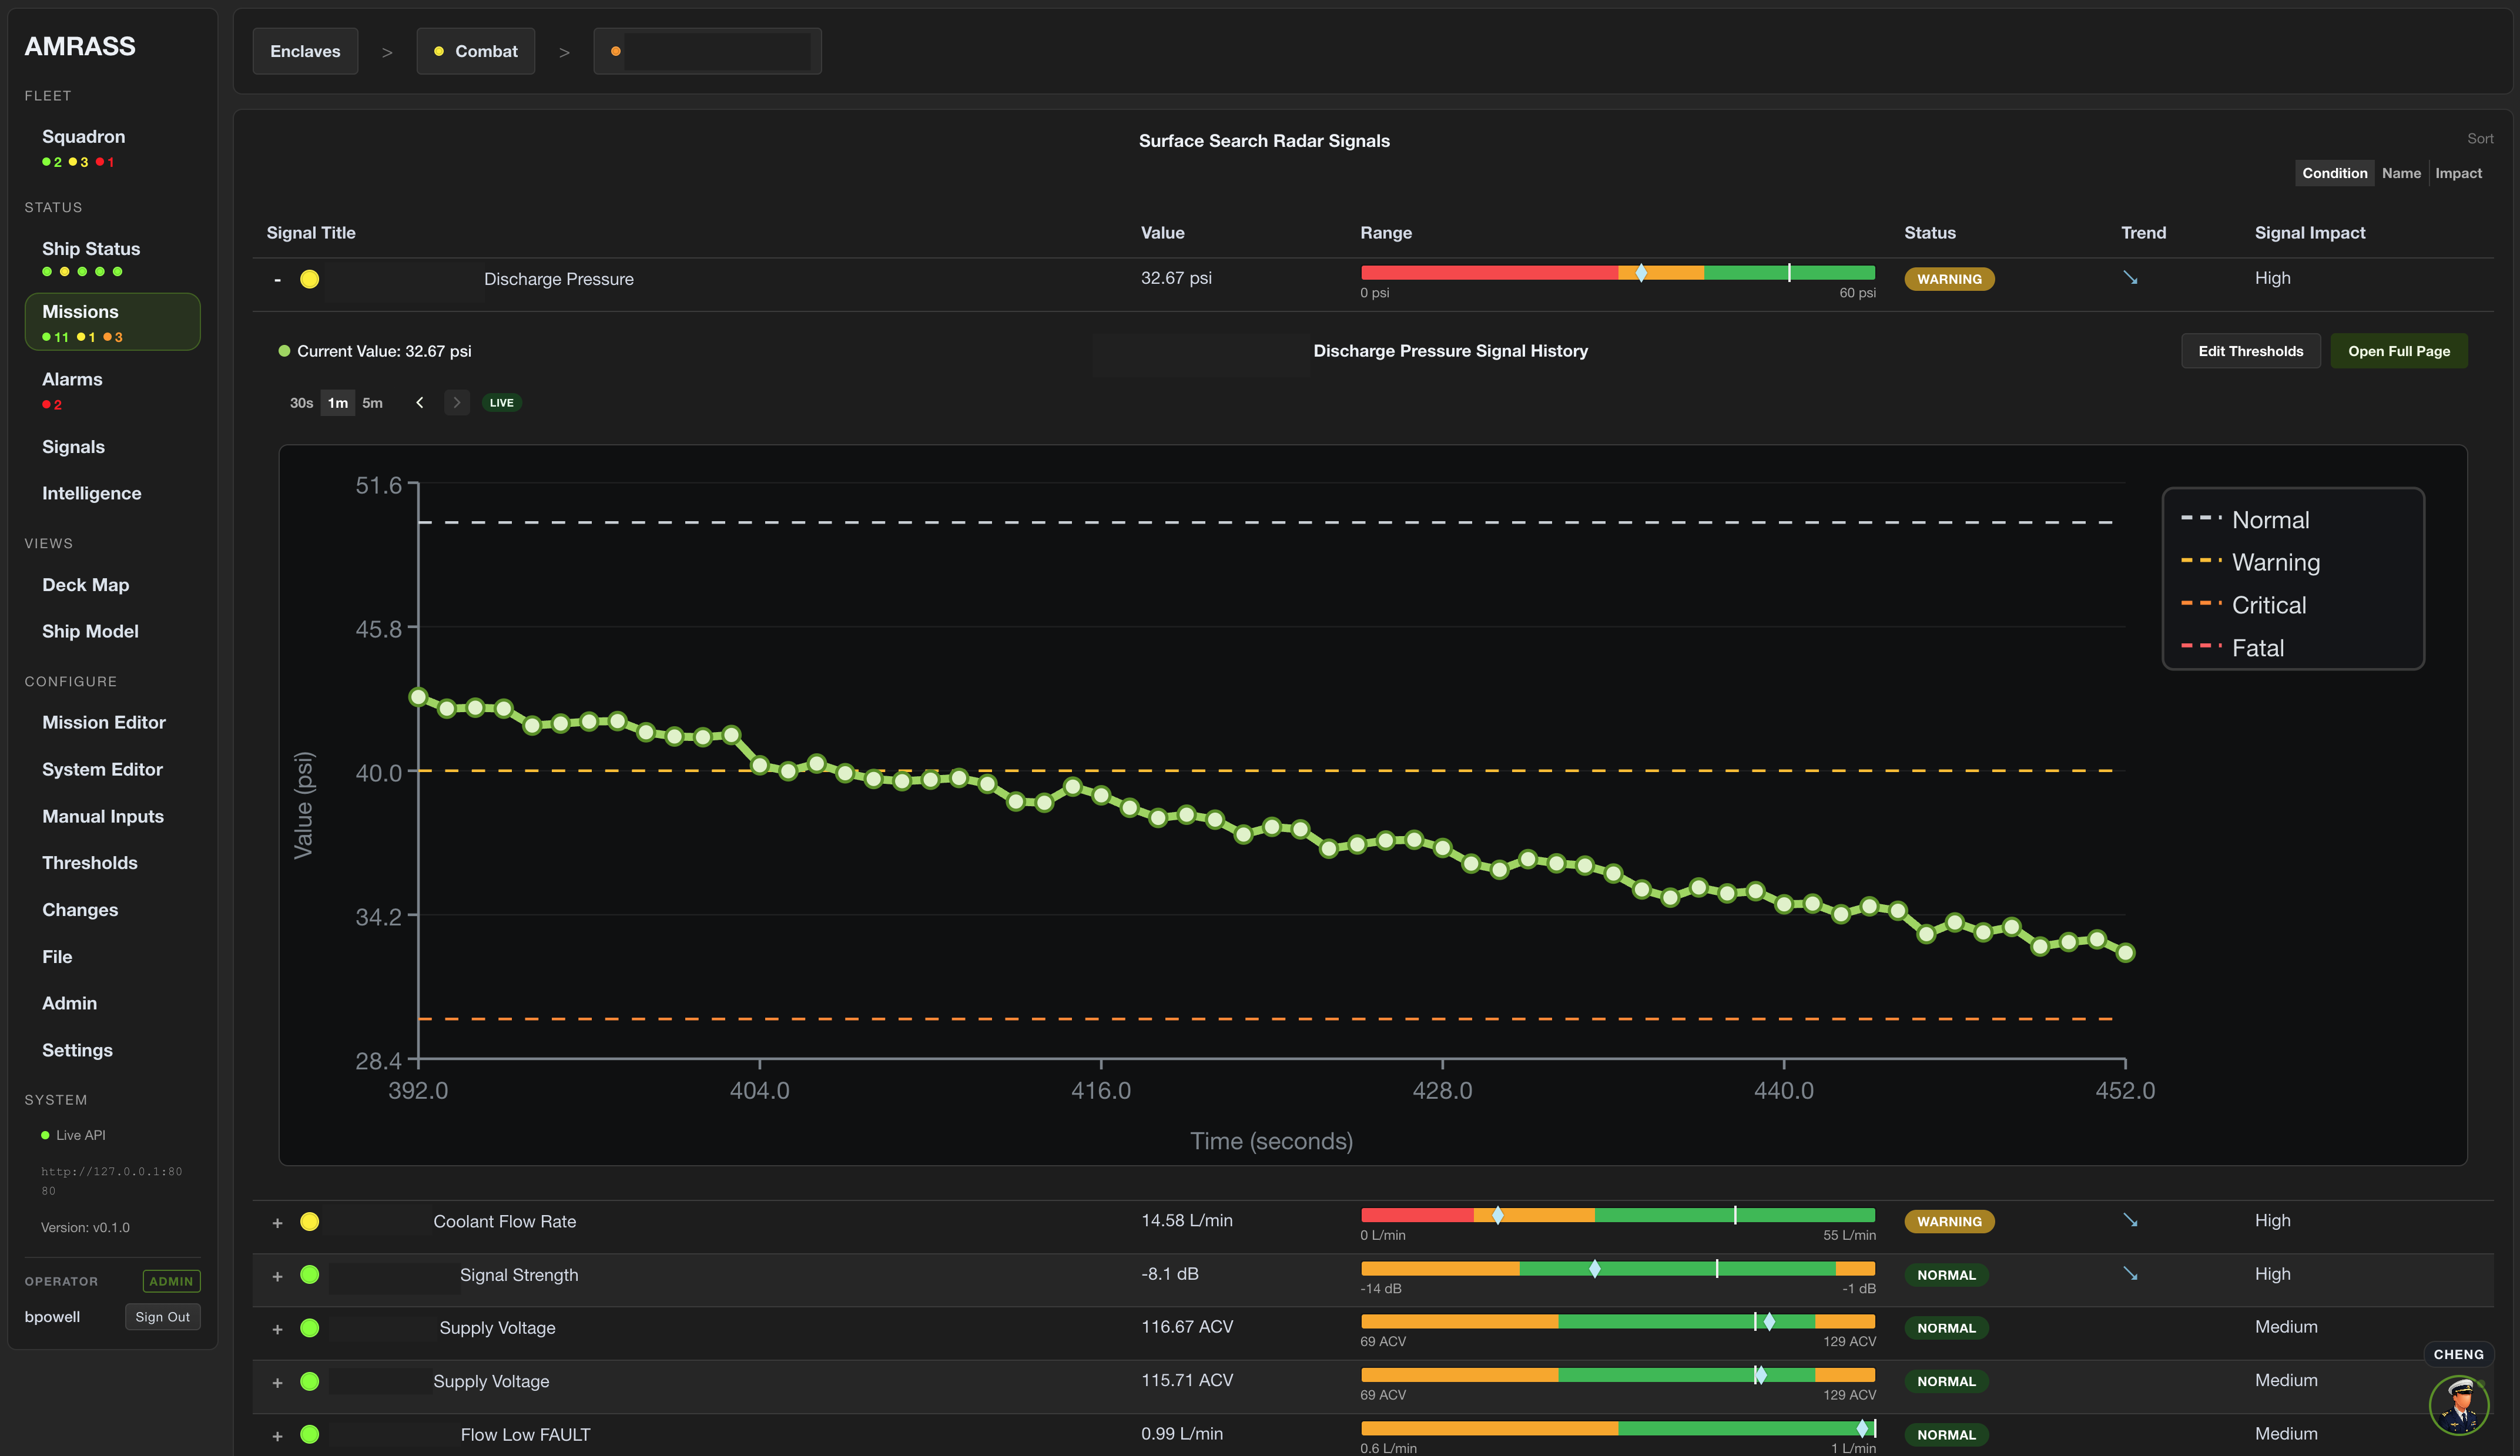
Task: Click the Edit Thresholds button
Action: pyautogui.click(x=2250, y=351)
